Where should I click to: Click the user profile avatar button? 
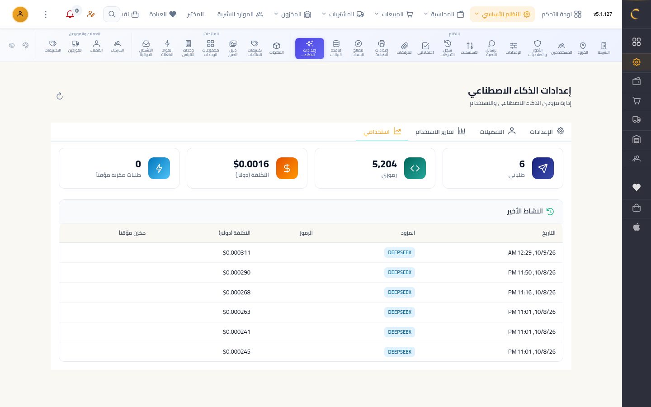20,14
